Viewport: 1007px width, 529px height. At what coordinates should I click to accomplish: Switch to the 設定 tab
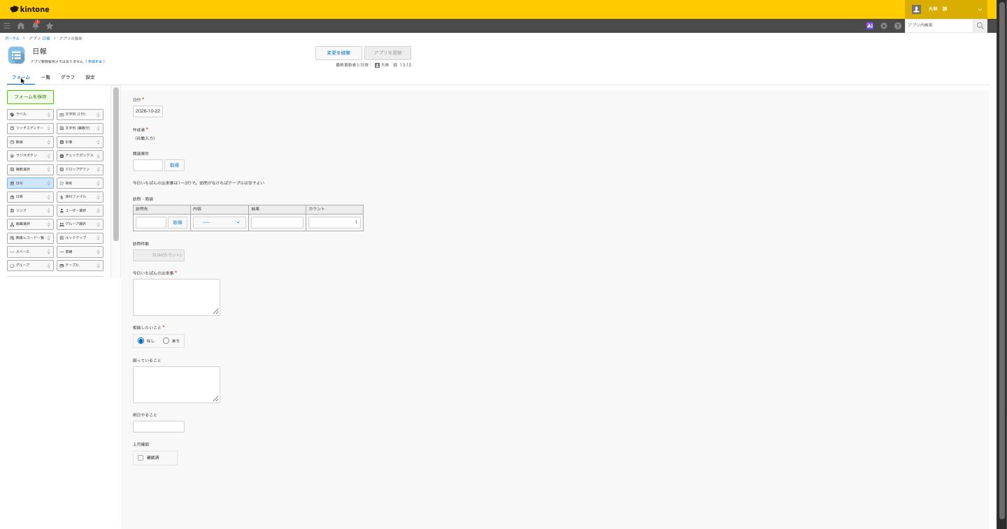pyautogui.click(x=90, y=78)
